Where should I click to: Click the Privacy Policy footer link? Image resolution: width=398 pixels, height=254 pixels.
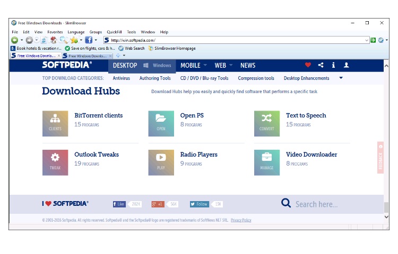tap(241, 220)
